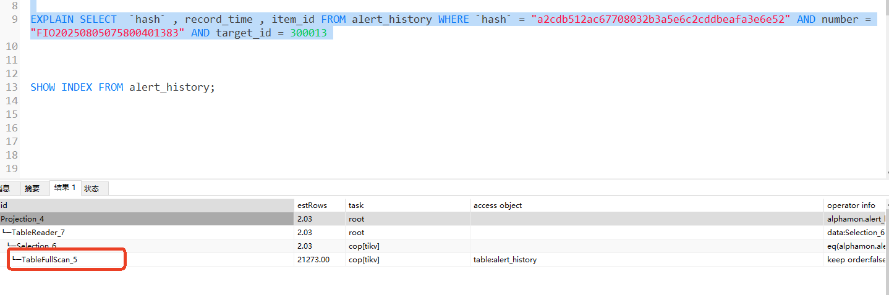Select the 结果 1 tab

(x=65, y=188)
